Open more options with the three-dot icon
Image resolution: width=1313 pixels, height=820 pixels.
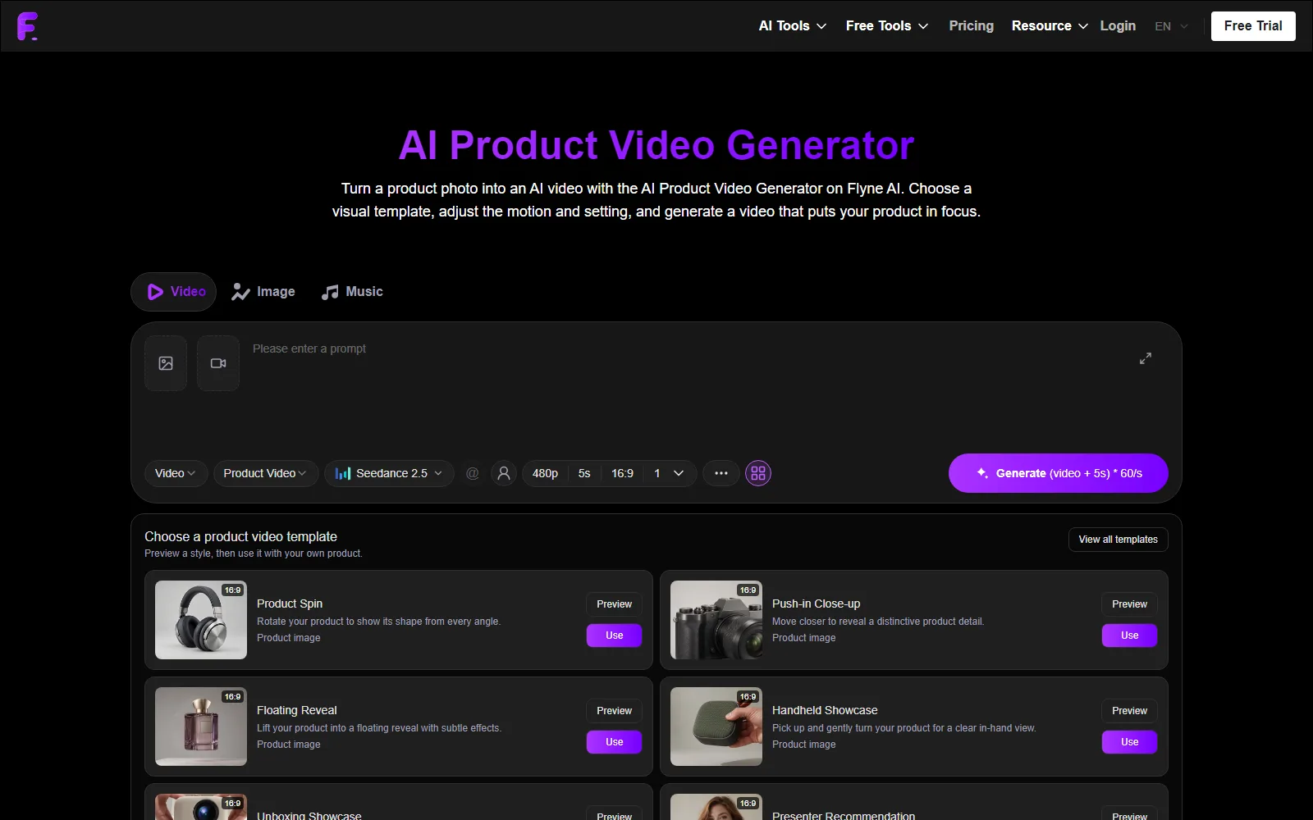coord(721,473)
